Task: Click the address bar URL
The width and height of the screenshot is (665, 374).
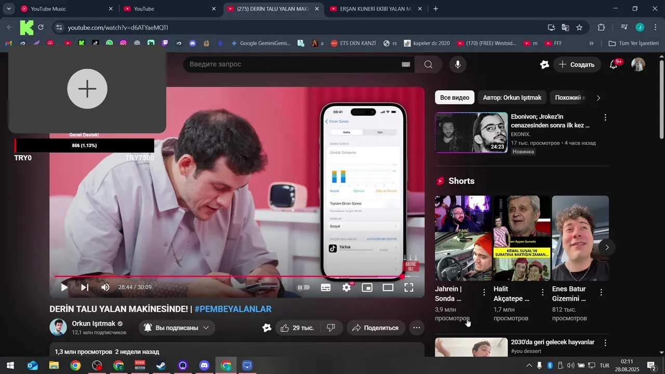Action: [x=118, y=28]
